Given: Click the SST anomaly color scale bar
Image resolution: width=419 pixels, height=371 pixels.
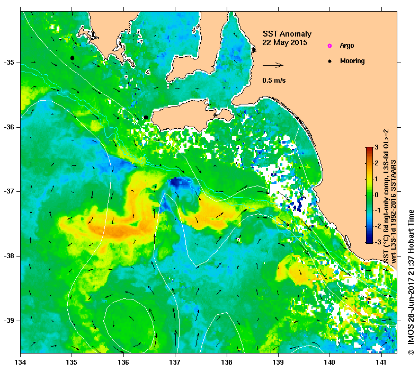Looking at the screenshot, I should (x=369, y=195).
